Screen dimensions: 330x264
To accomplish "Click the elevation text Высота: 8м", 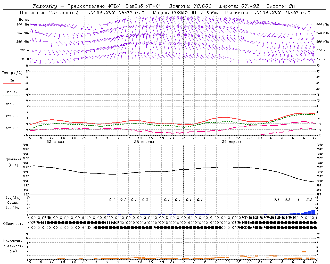I will pyautogui.click(x=280, y=6).
